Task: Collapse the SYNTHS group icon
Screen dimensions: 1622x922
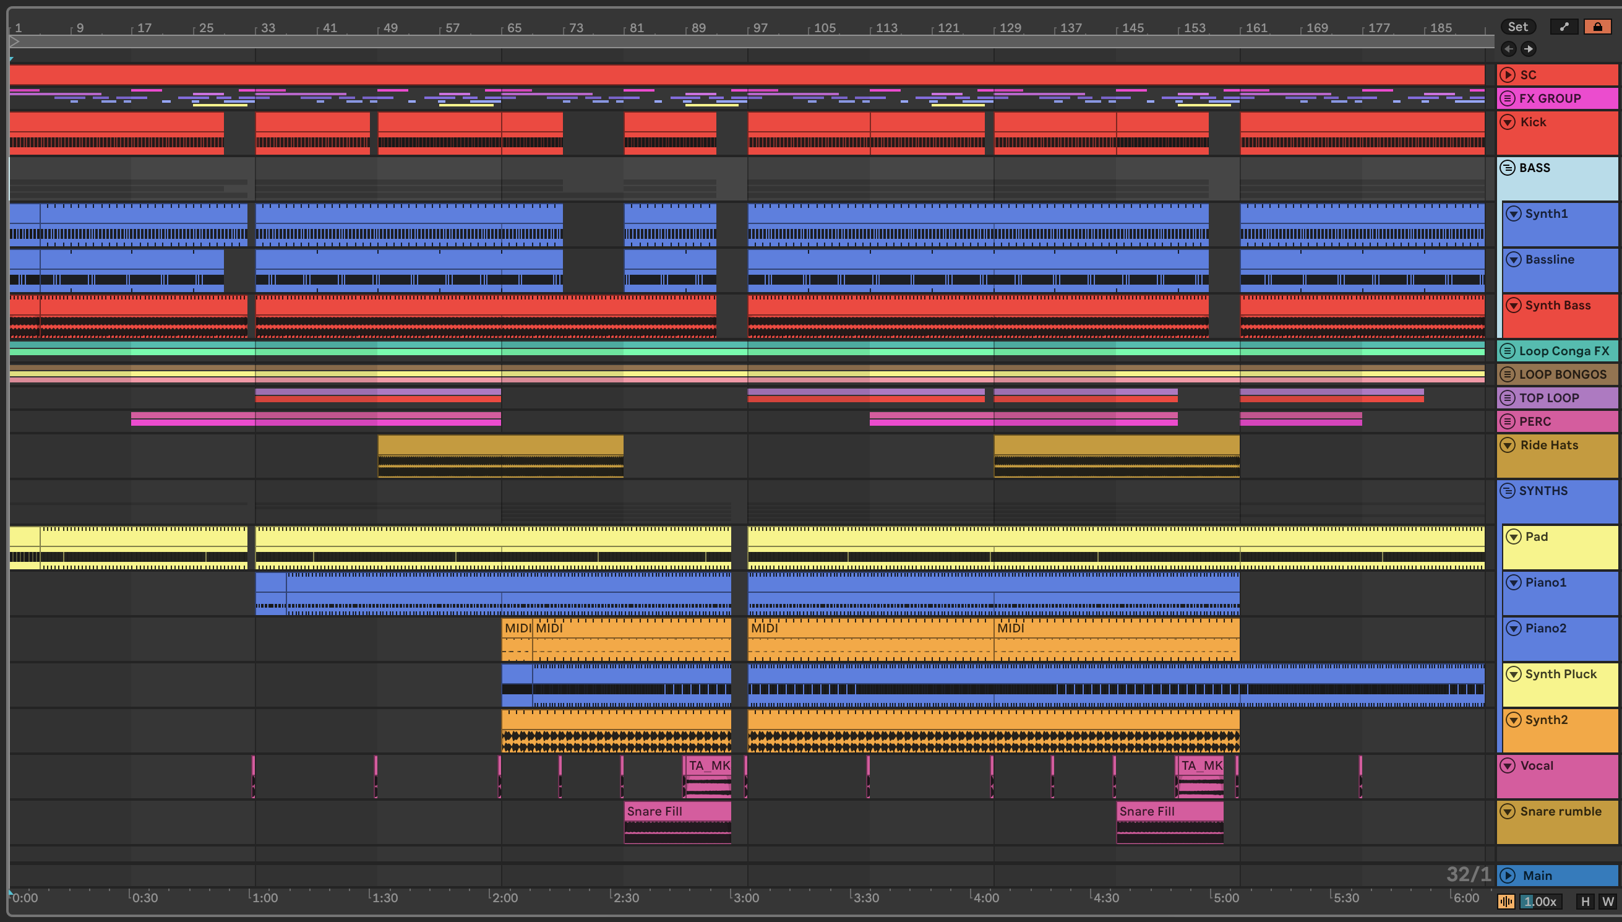Action: point(1508,491)
